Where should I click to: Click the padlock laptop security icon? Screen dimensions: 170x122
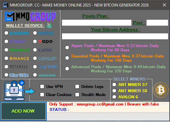(14, 91)
